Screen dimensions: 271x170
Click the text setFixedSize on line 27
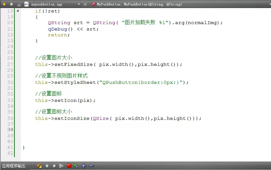(74, 64)
